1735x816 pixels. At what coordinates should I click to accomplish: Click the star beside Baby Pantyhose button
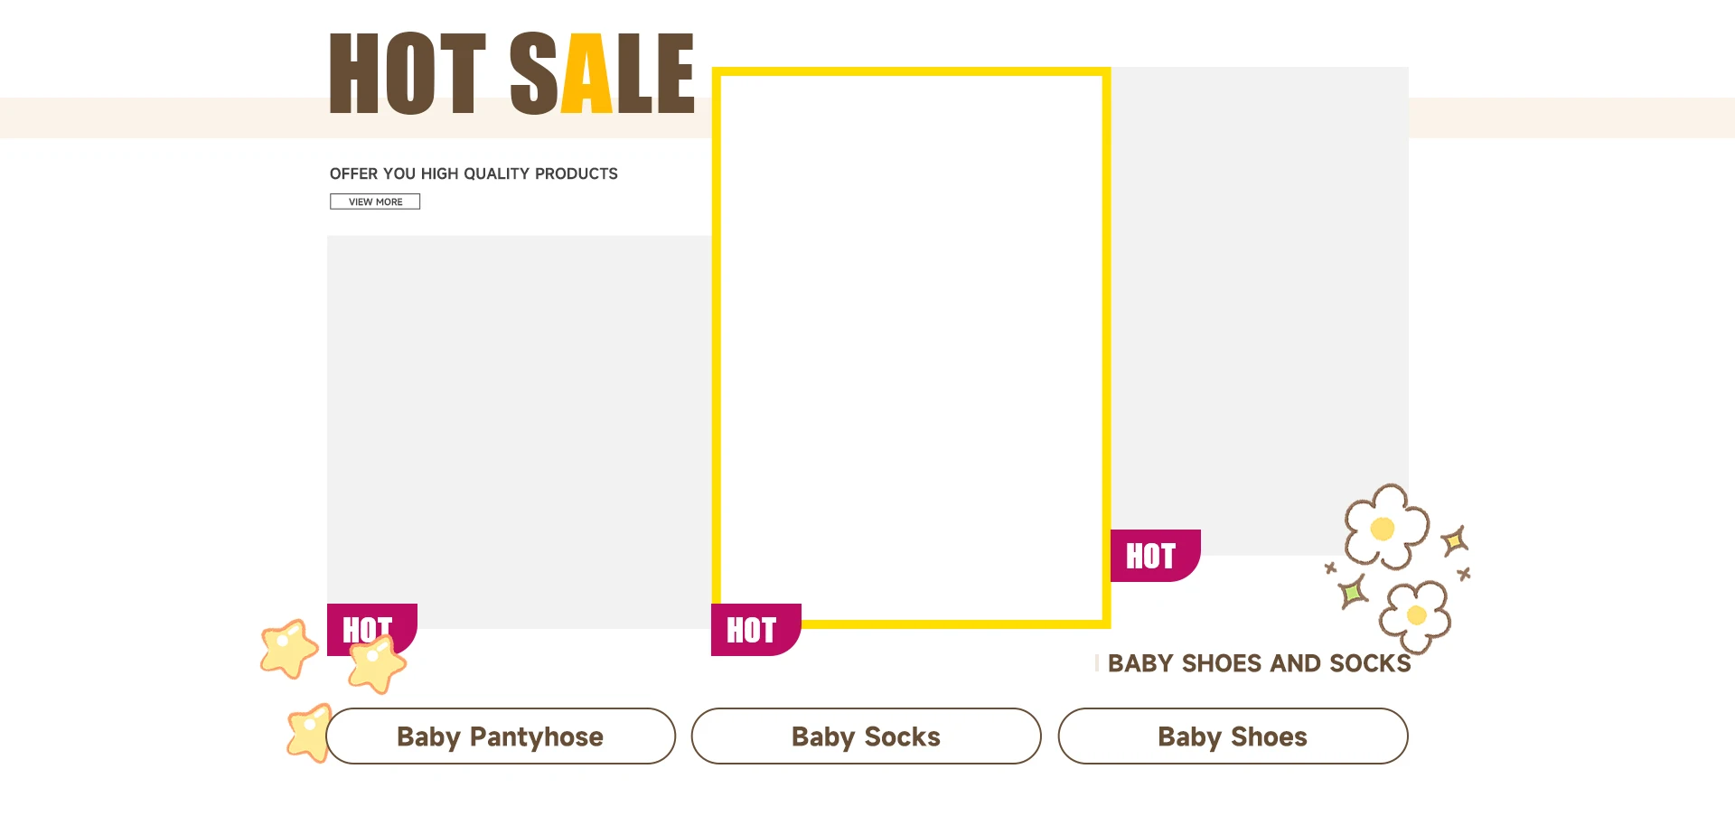[x=309, y=733]
